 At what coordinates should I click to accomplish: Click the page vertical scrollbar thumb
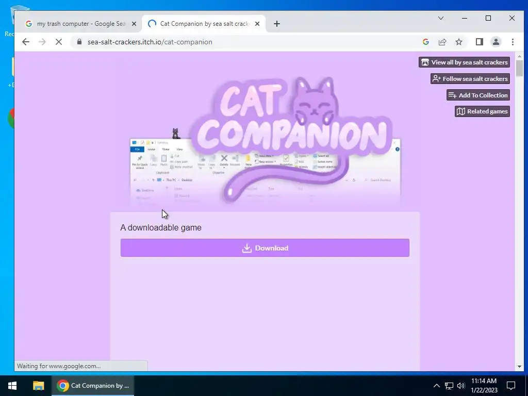tap(519, 68)
